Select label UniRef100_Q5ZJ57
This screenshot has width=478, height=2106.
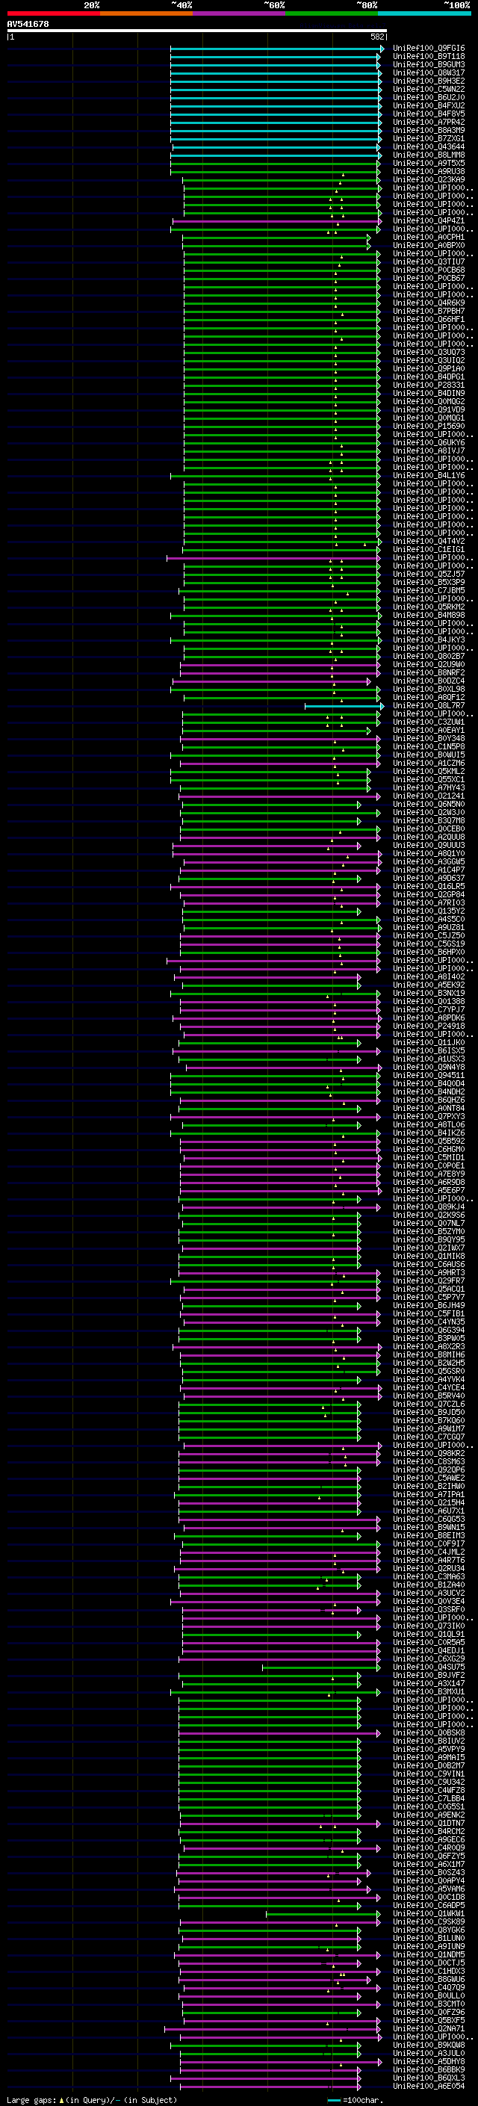coord(429,574)
